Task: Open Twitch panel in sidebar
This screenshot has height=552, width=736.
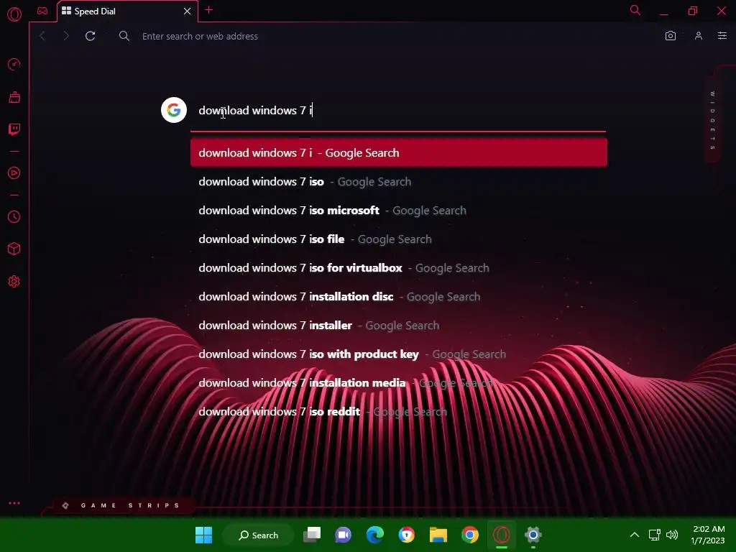Action: click(14, 129)
